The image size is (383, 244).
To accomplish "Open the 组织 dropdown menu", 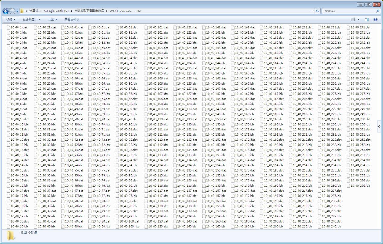I will [11, 20].
